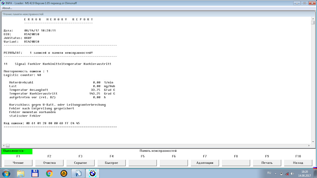This screenshot has width=317, height=178.
Task: Click the date value 08/14/17 18:20:11
Action: tap(40, 30)
